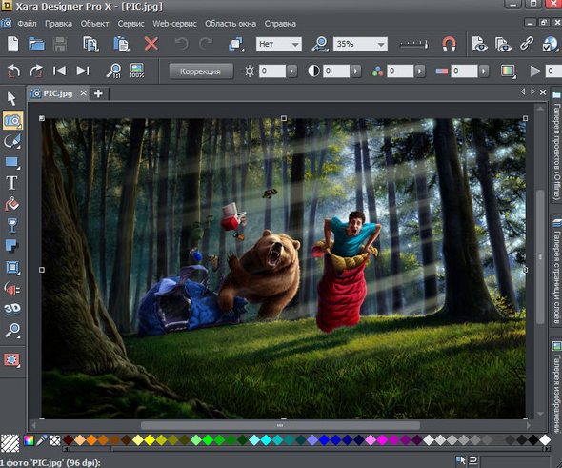Open the 35% zoom dropdown
Viewport: 562px width, 468px height.
coord(360,44)
